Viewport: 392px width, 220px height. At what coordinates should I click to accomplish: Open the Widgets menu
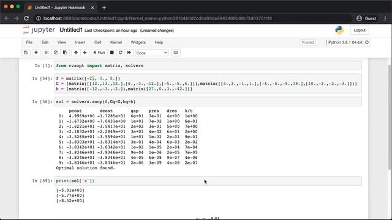click(x=138, y=42)
